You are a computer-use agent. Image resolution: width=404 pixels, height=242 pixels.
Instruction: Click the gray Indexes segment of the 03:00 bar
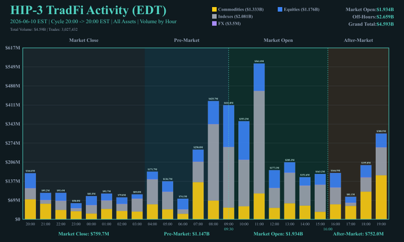(x=137, y=205)
